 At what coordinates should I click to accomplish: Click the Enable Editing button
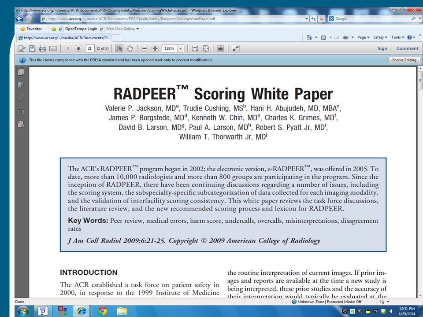[x=404, y=60]
